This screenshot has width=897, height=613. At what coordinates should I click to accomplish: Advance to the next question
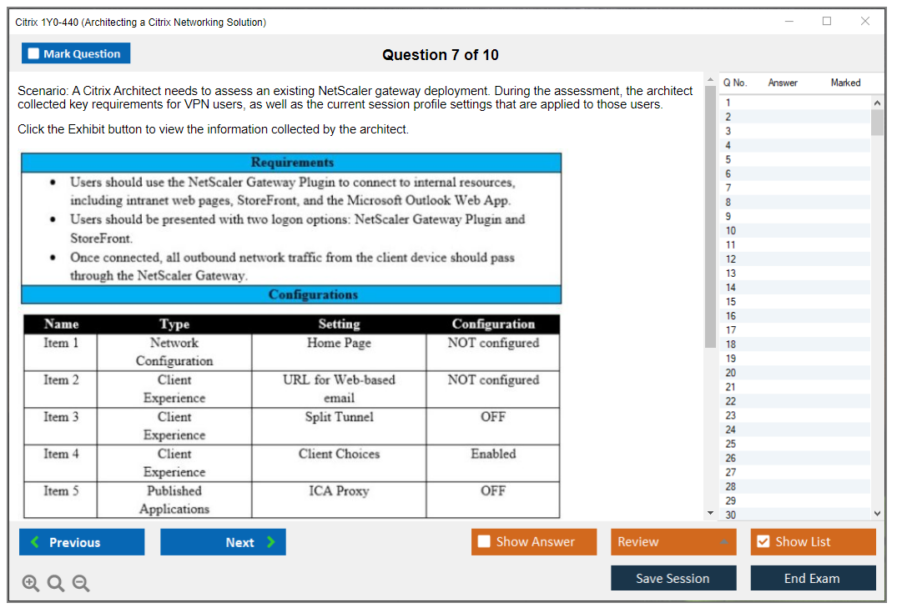(x=223, y=542)
